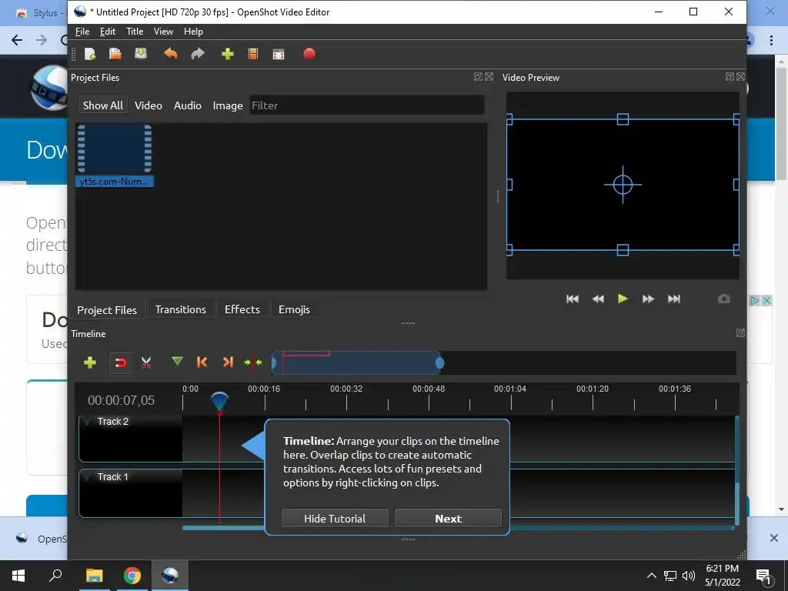
Task: Open File Explorer from taskbar
Action: [x=94, y=576]
